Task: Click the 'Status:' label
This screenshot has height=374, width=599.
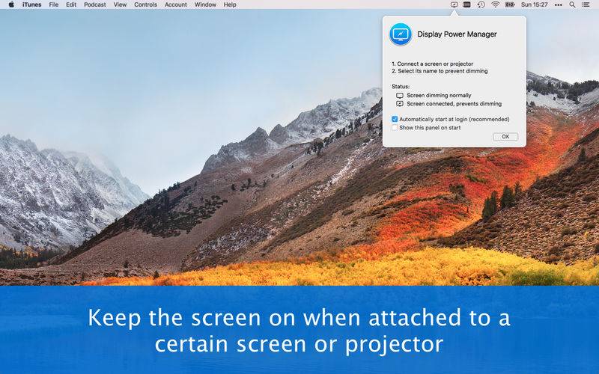Action: [401, 87]
